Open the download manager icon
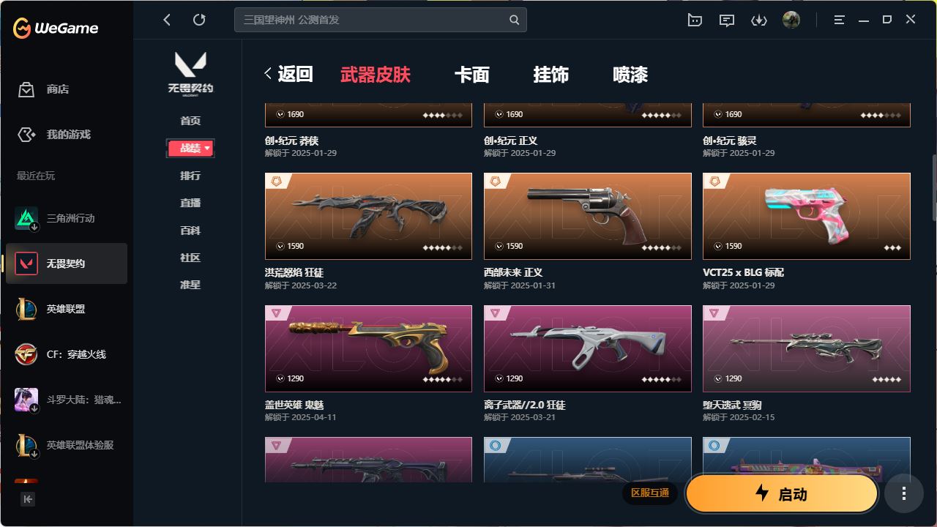The height and width of the screenshot is (527, 937). click(759, 20)
